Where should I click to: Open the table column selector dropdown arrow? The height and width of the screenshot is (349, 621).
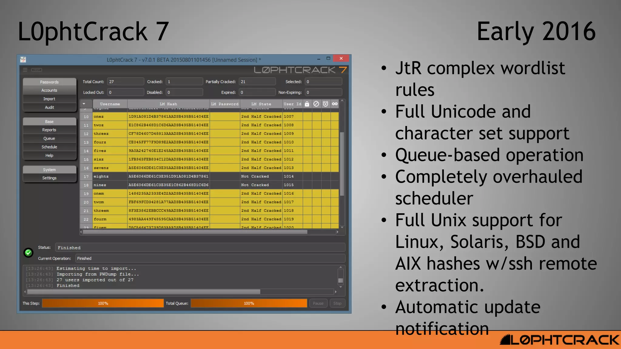click(x=84, y=104)
